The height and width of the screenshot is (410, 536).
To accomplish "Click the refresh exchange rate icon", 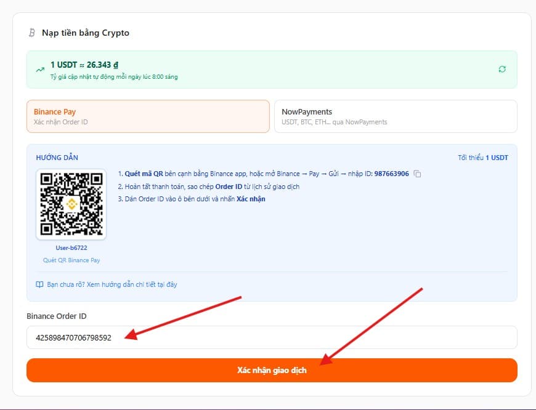I will pos(502,70).
